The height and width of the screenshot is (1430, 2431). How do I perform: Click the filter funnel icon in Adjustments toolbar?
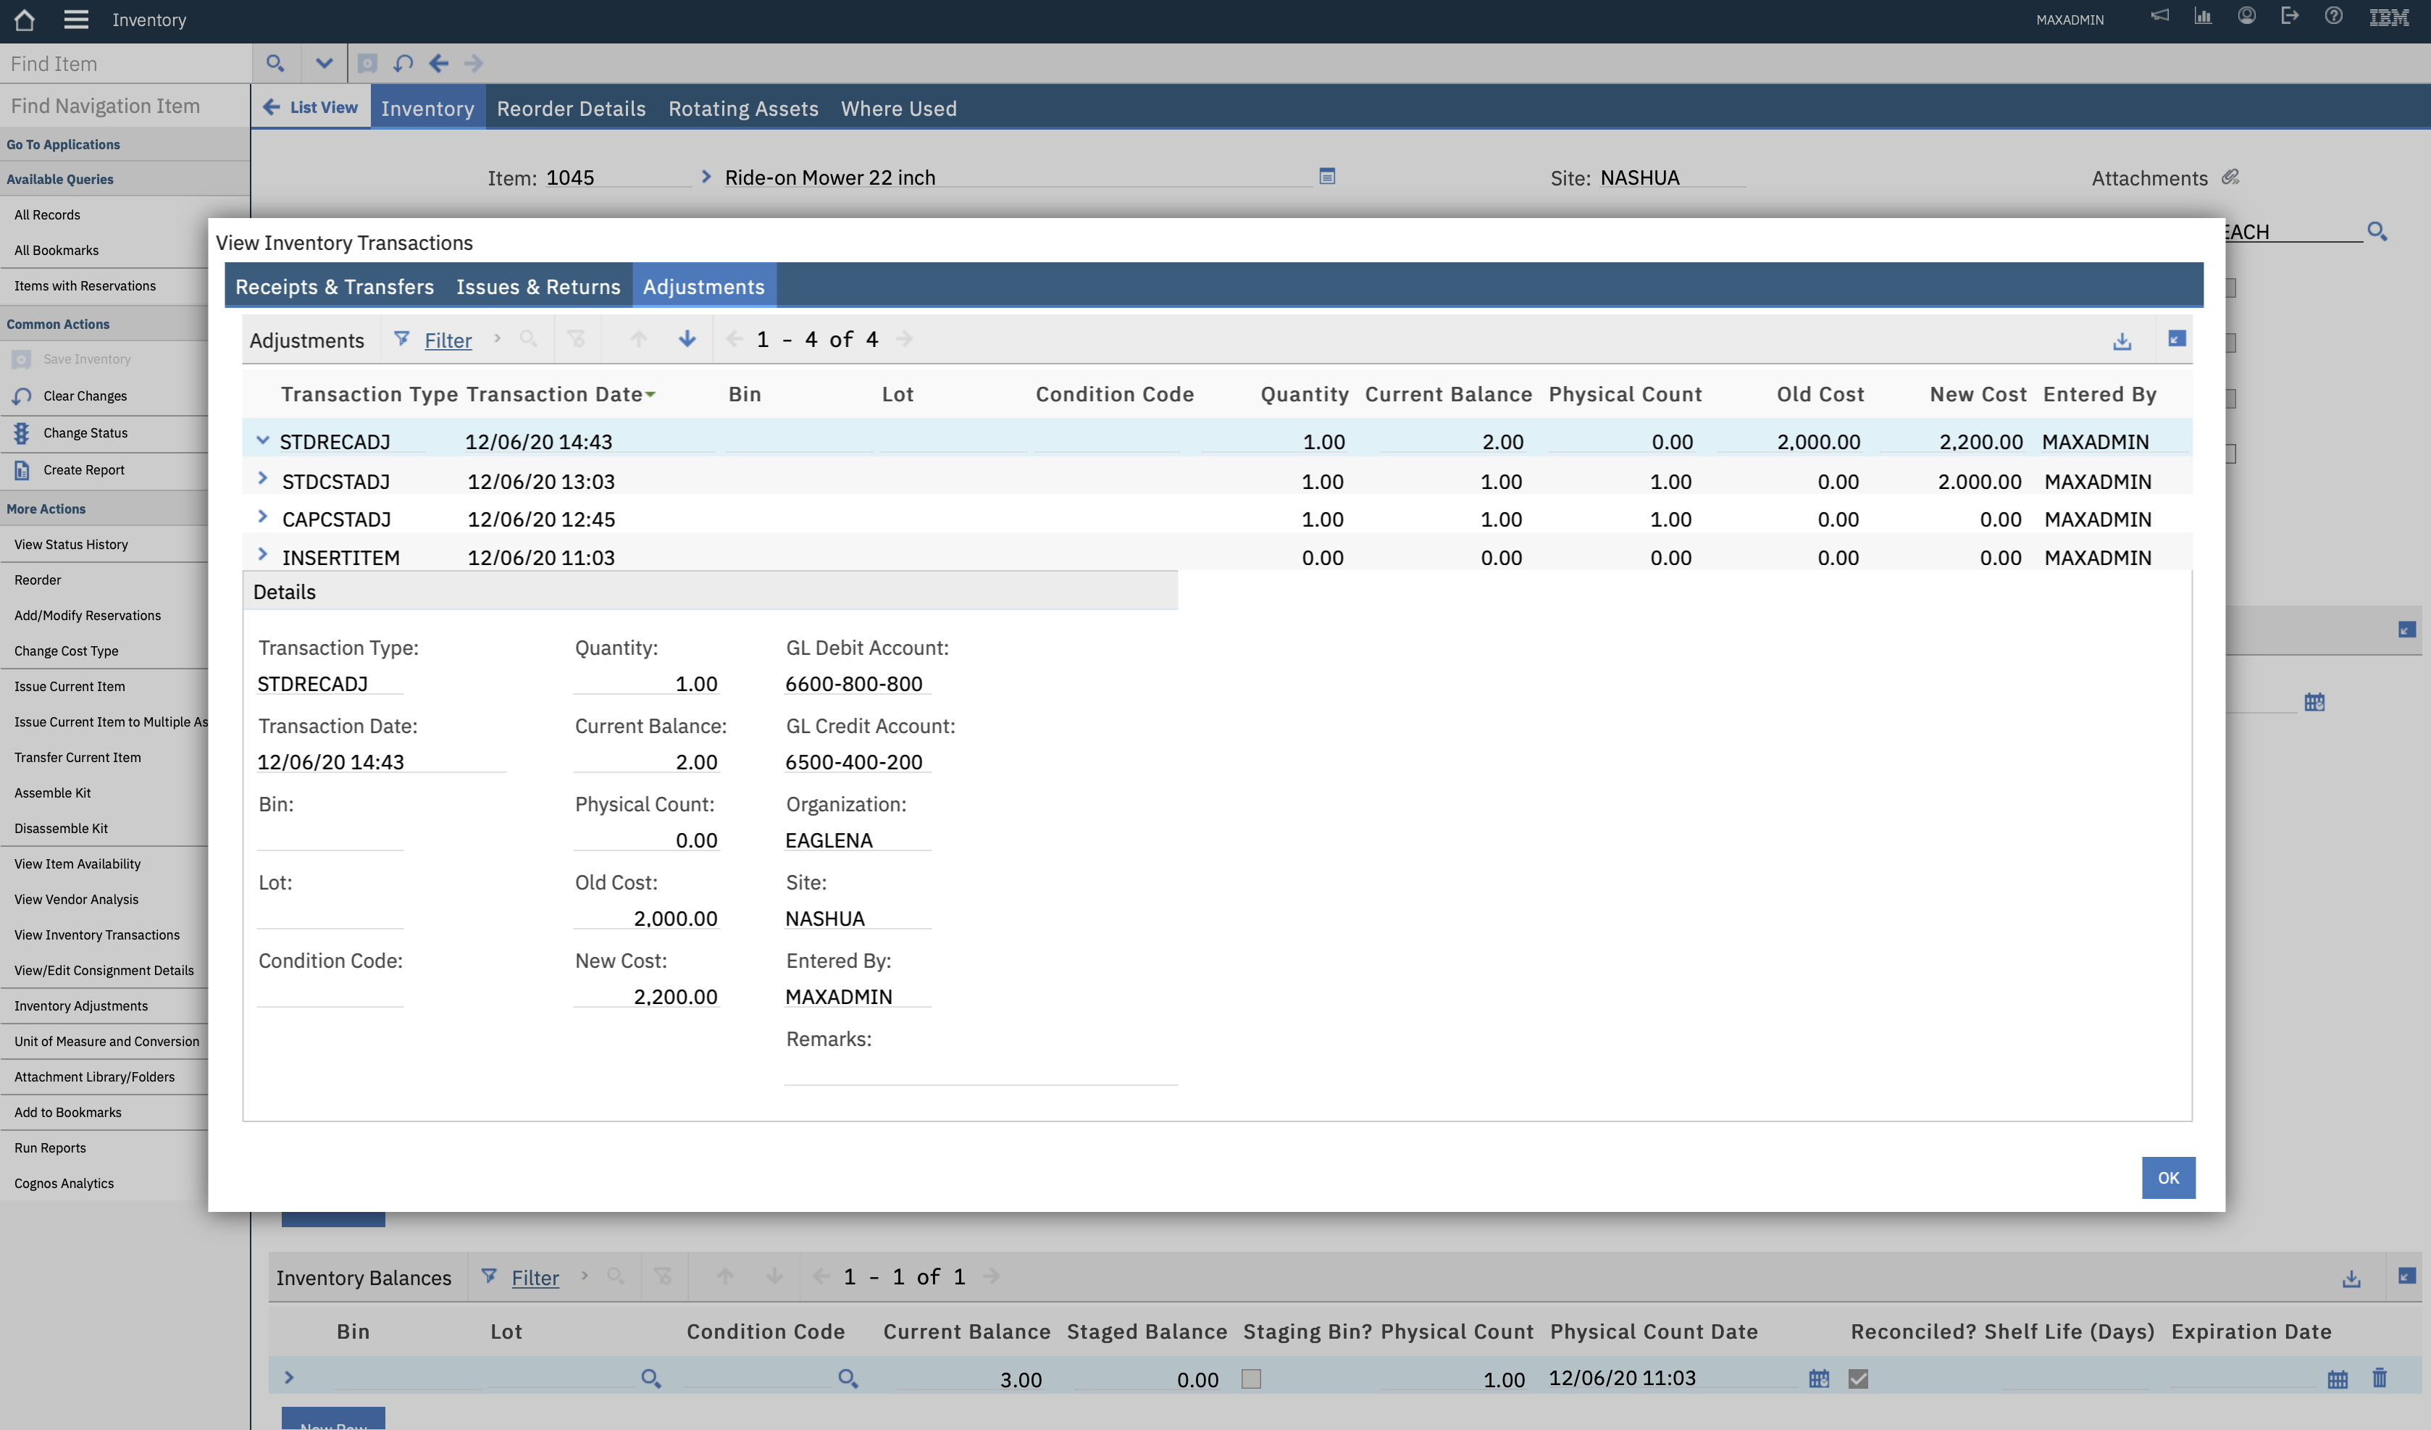pyautogui.click(x=402, y=339)
